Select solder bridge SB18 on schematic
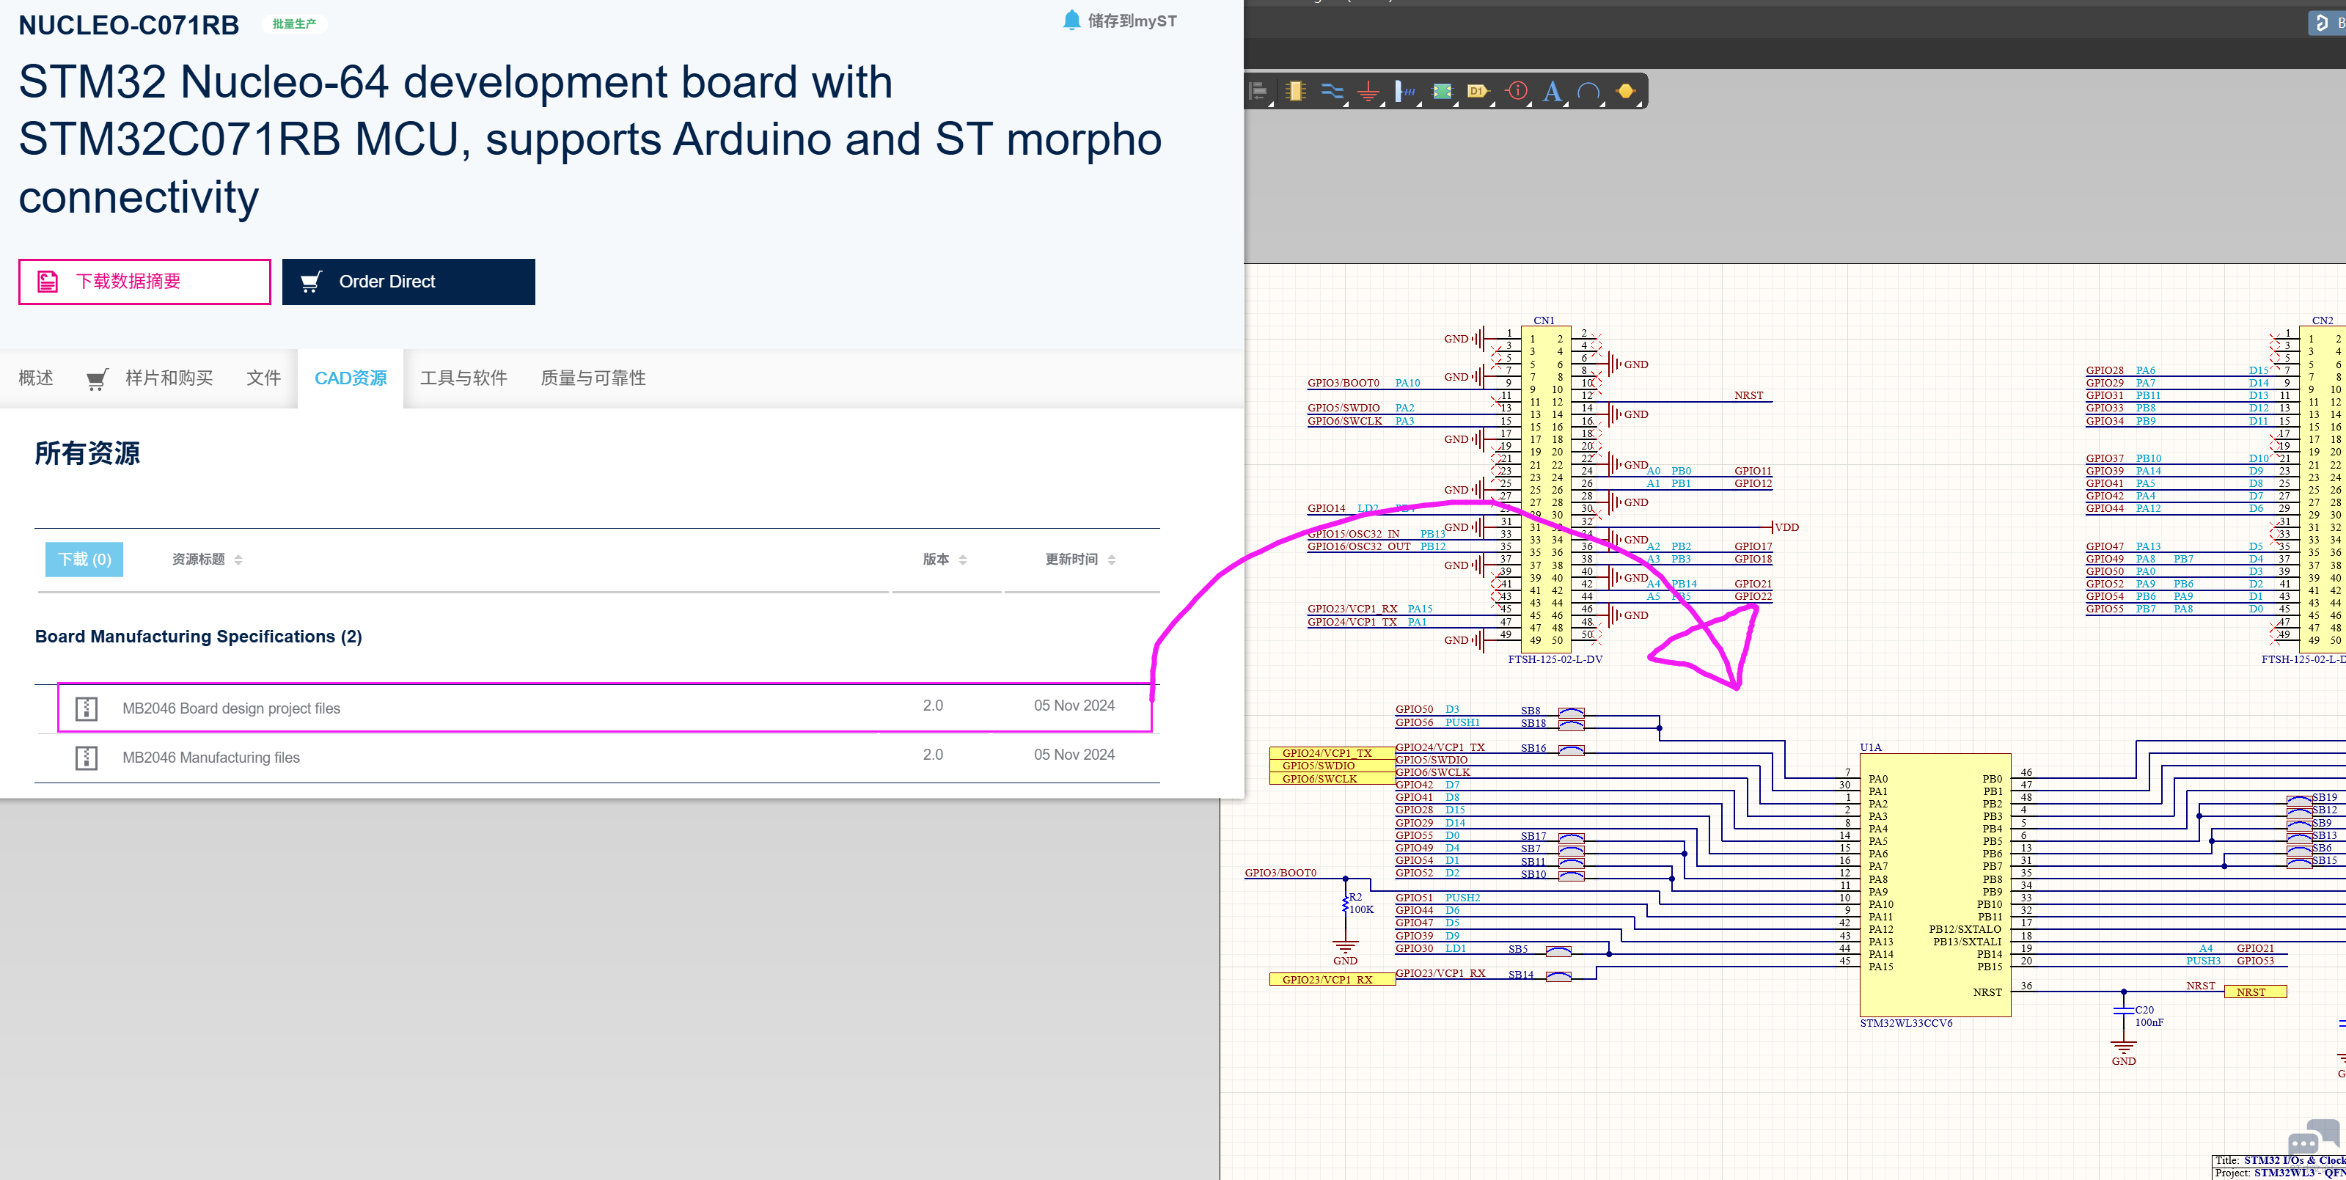This screenshot has width=2346, height=1180. [x=1571, y=725]
